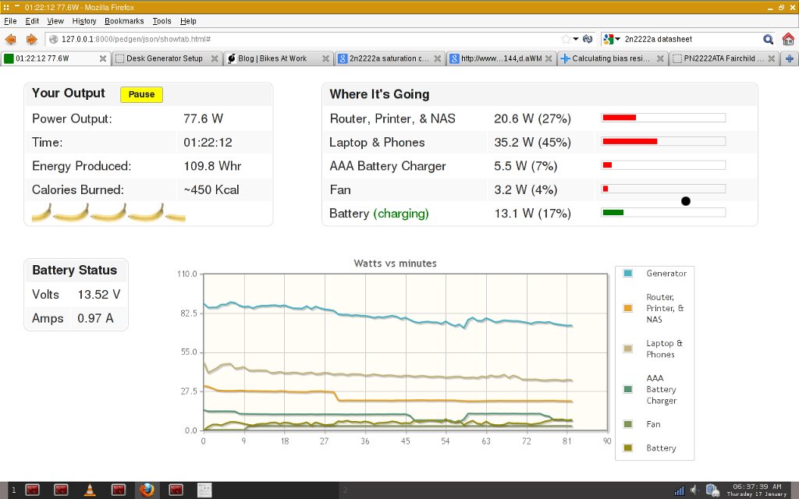Close the Calculating bias resi... tab
The height and width of the screenshot is (499, 799).
(660, 58)
